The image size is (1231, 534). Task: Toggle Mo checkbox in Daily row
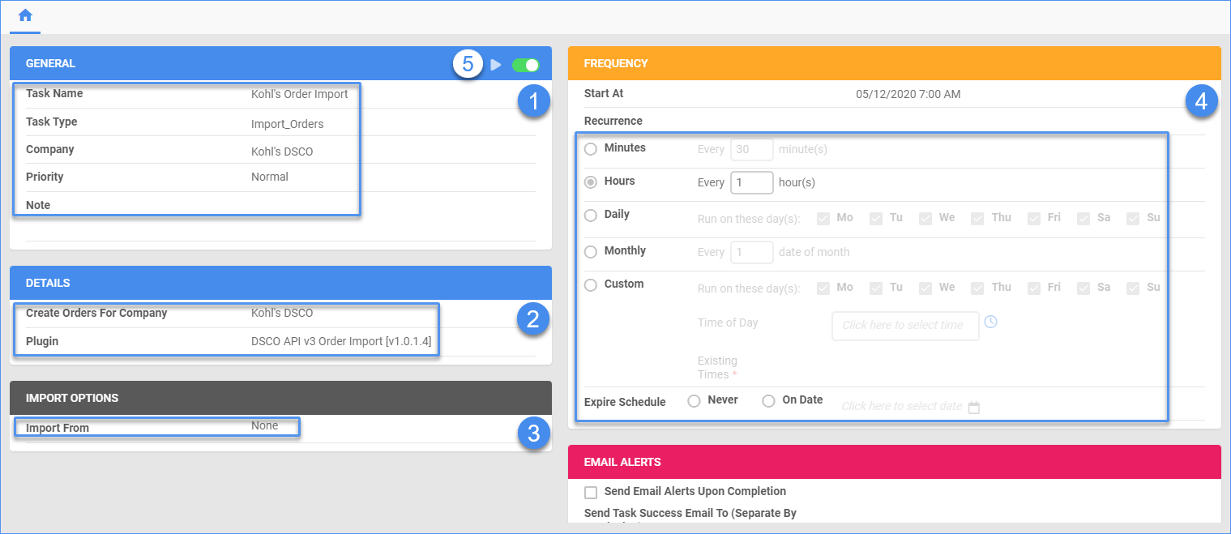pos(823,218)
